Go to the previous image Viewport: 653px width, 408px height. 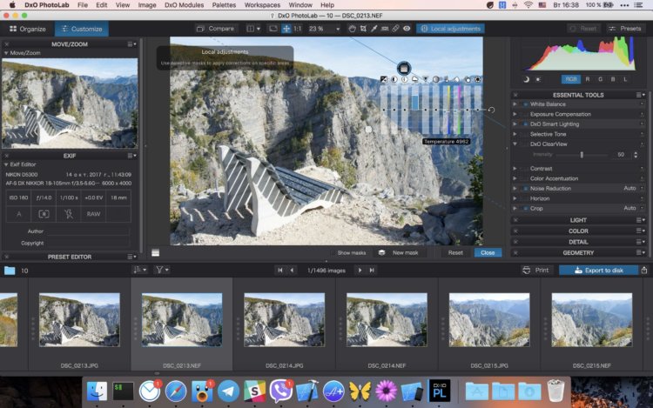coord(292,270)
